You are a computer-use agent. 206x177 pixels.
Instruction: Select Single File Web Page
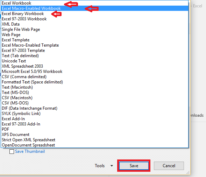(94, 29)
